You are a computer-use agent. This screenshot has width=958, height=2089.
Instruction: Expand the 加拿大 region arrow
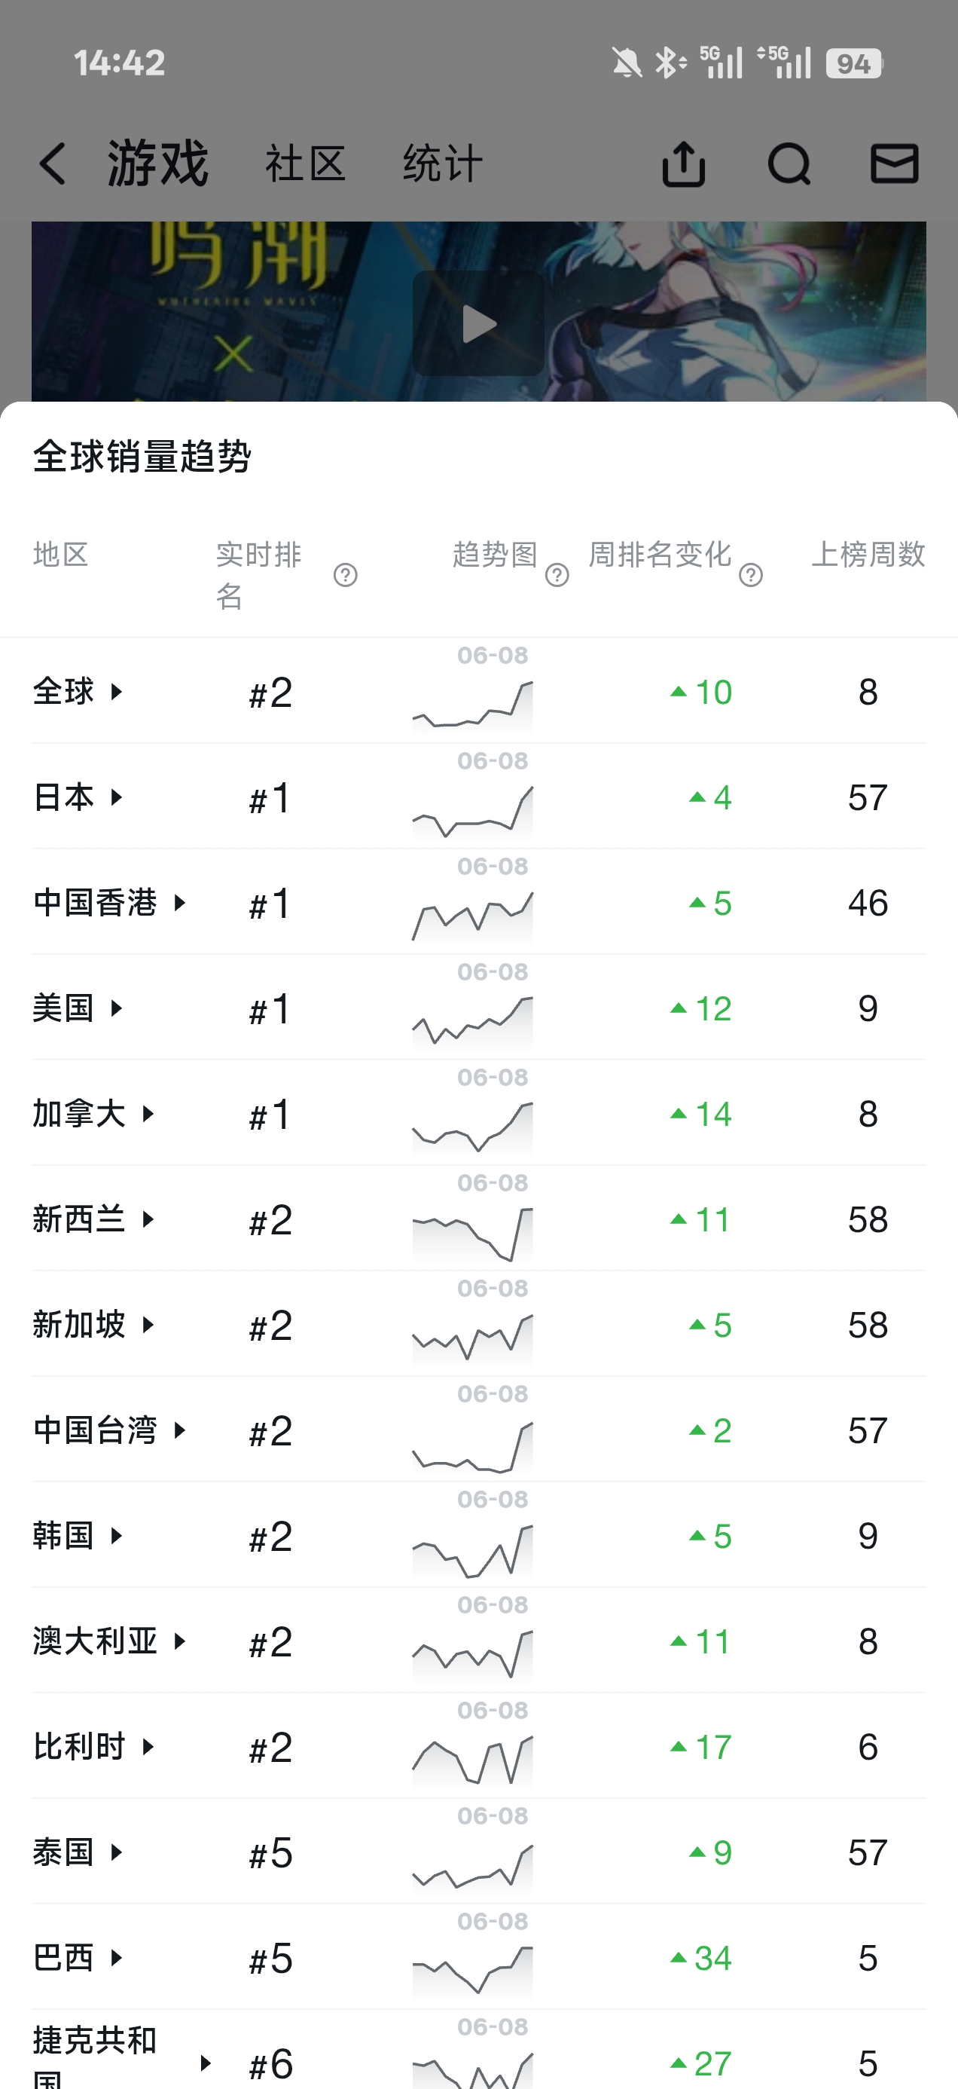(x=148, y=1113)
